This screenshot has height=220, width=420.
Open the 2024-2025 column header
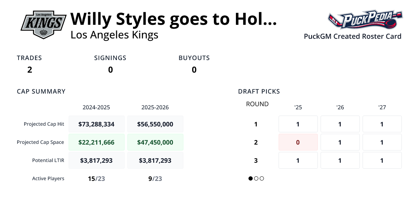click(97, 107)
